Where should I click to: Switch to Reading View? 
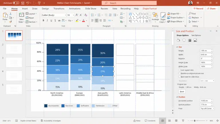(x=176, y=121)
